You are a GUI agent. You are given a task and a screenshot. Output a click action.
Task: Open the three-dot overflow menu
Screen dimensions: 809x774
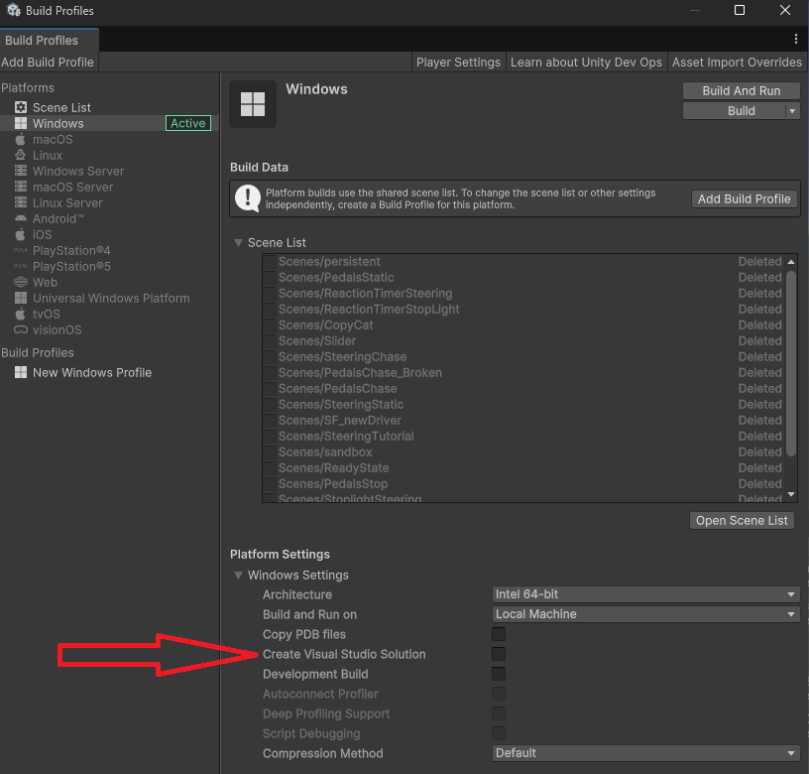796,37
